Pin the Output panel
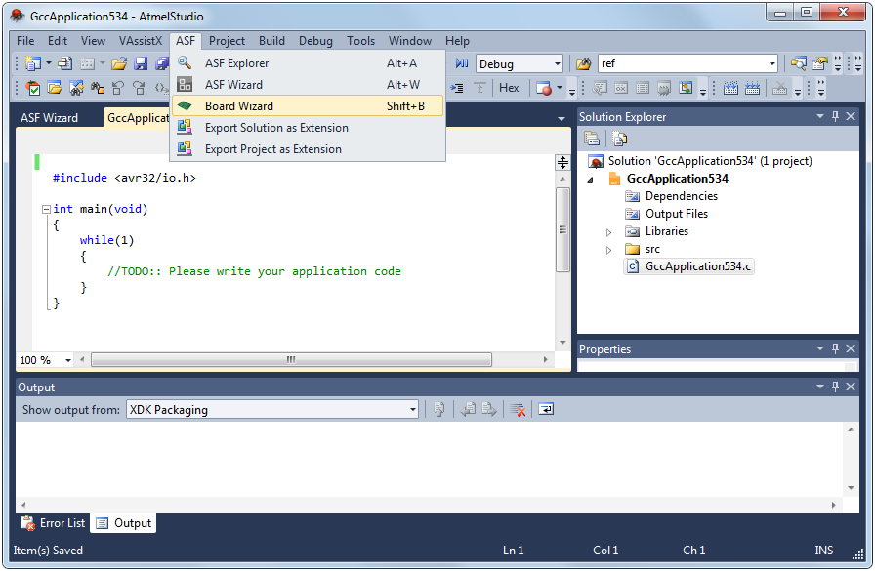The image size is (875, 571). click(x=835, y=387)
